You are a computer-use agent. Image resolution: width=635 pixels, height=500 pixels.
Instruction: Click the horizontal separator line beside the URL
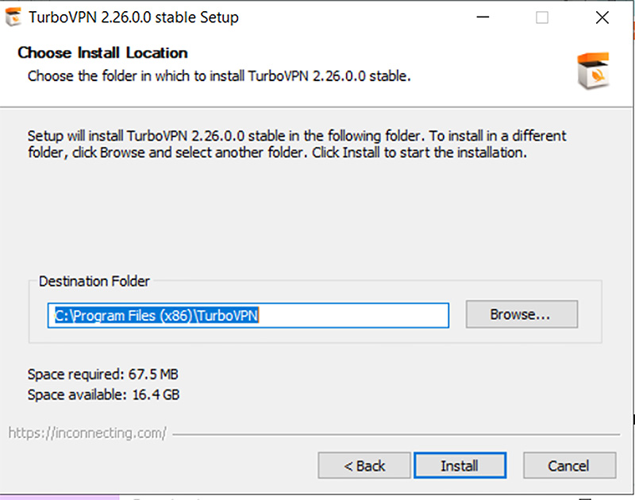396,434
